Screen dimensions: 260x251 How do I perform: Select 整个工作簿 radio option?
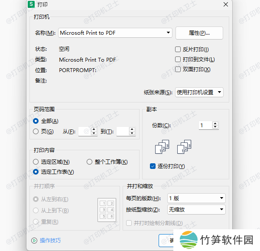click(90, 162)
